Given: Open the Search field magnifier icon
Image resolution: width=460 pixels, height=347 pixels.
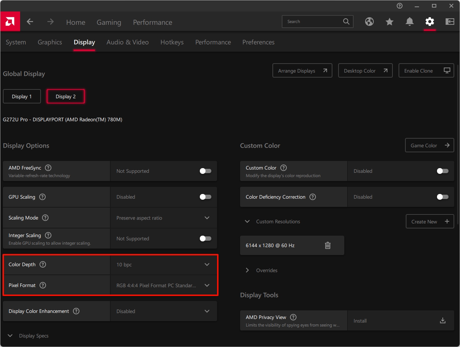Looking at the screenshot, I should (346, 22).
